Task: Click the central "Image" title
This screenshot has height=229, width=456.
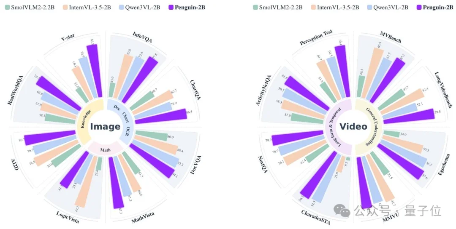Action: tap(105, 126)
